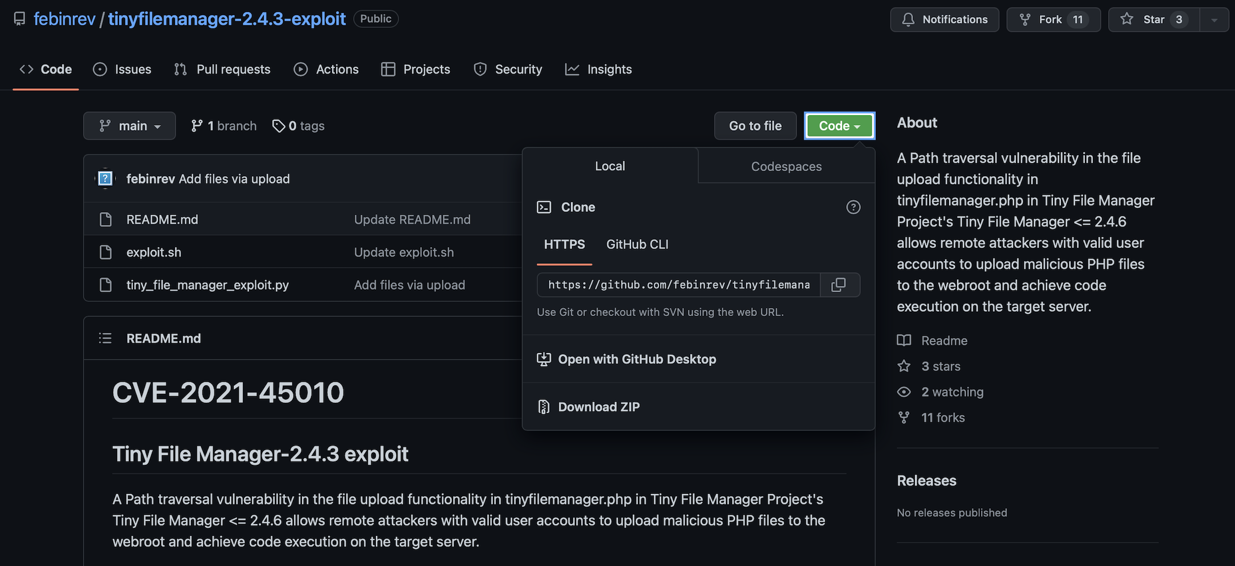The width and height of the screenshot is (1235, 566).
Task: Select the GitHub CLI clone tab
Action: (x=637, y=244)
